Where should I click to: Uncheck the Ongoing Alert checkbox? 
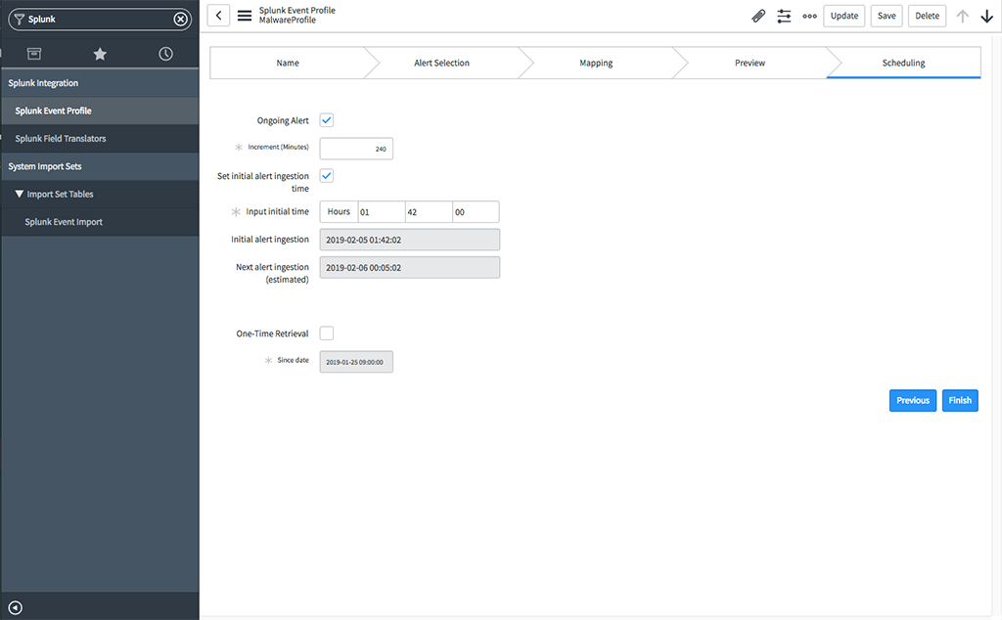coord(327,120)
